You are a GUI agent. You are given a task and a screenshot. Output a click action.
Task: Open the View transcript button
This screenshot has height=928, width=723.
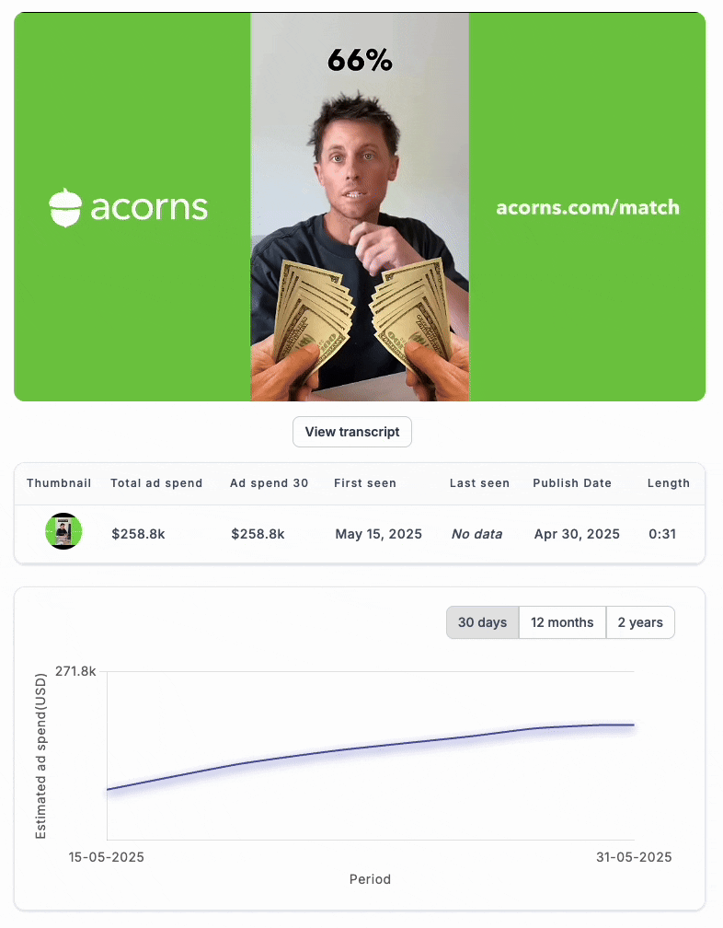(352, 432)
